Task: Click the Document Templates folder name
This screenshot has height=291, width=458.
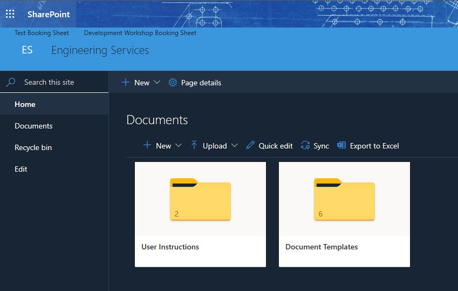Action: (x=322, y=247)
